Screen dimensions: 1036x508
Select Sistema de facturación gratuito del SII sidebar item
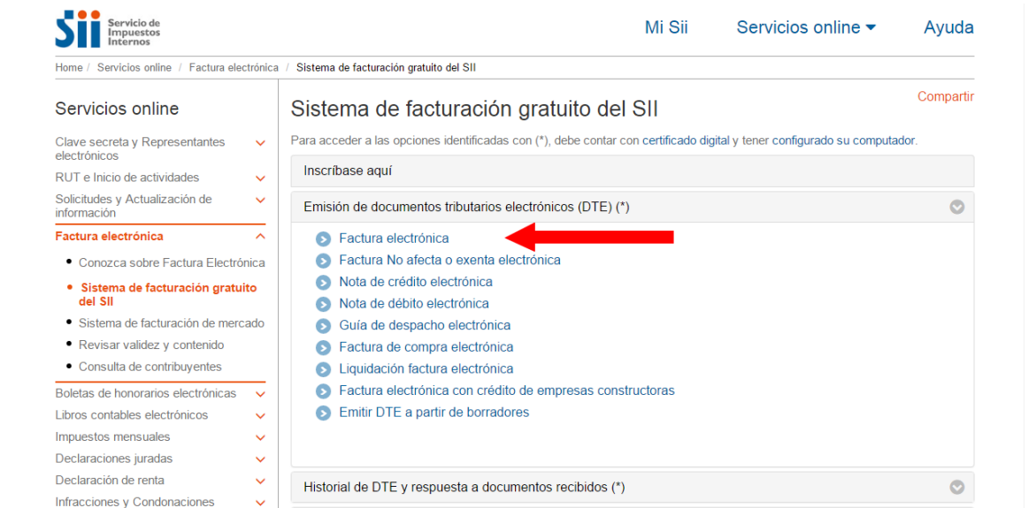[168, 295]
